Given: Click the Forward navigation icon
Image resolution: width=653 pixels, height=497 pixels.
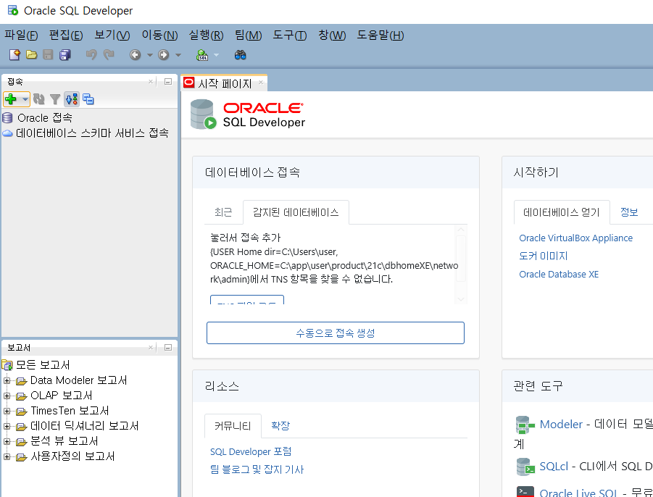Looking at the screenshot, I should [x=164, y=55].
